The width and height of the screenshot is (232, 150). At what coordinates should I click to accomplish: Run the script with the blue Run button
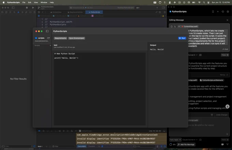click(182, 38)
